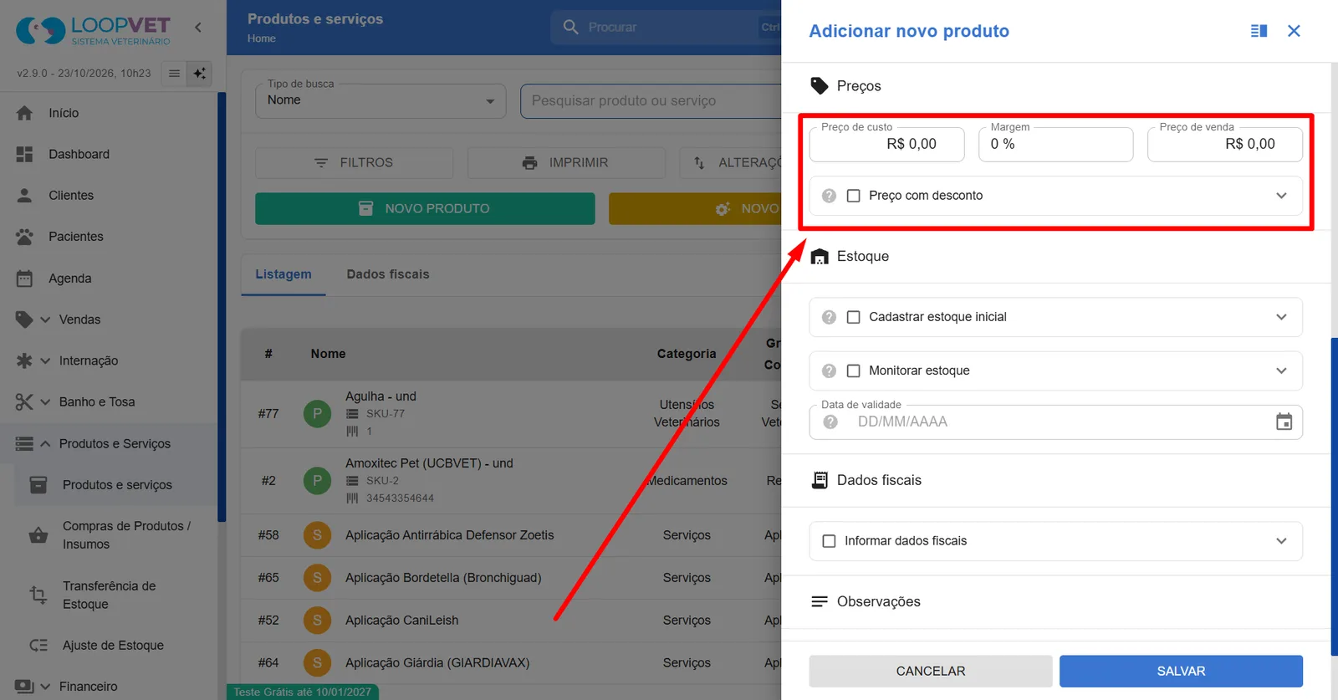1338x700 pixels.
Task: Go to Início home icon in sidebar
Action: 24,113
